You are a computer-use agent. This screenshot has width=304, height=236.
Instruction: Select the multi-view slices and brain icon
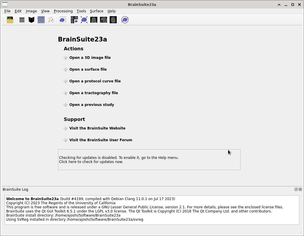(74, 20)
